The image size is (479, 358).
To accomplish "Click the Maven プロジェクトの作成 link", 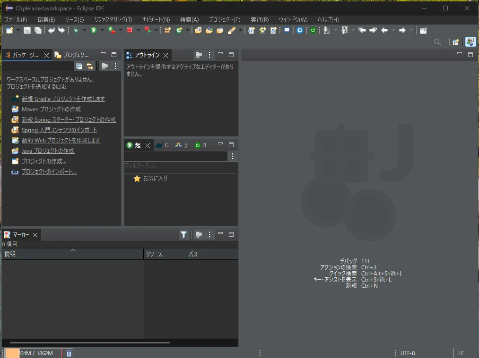I will [x=52, y=109].
